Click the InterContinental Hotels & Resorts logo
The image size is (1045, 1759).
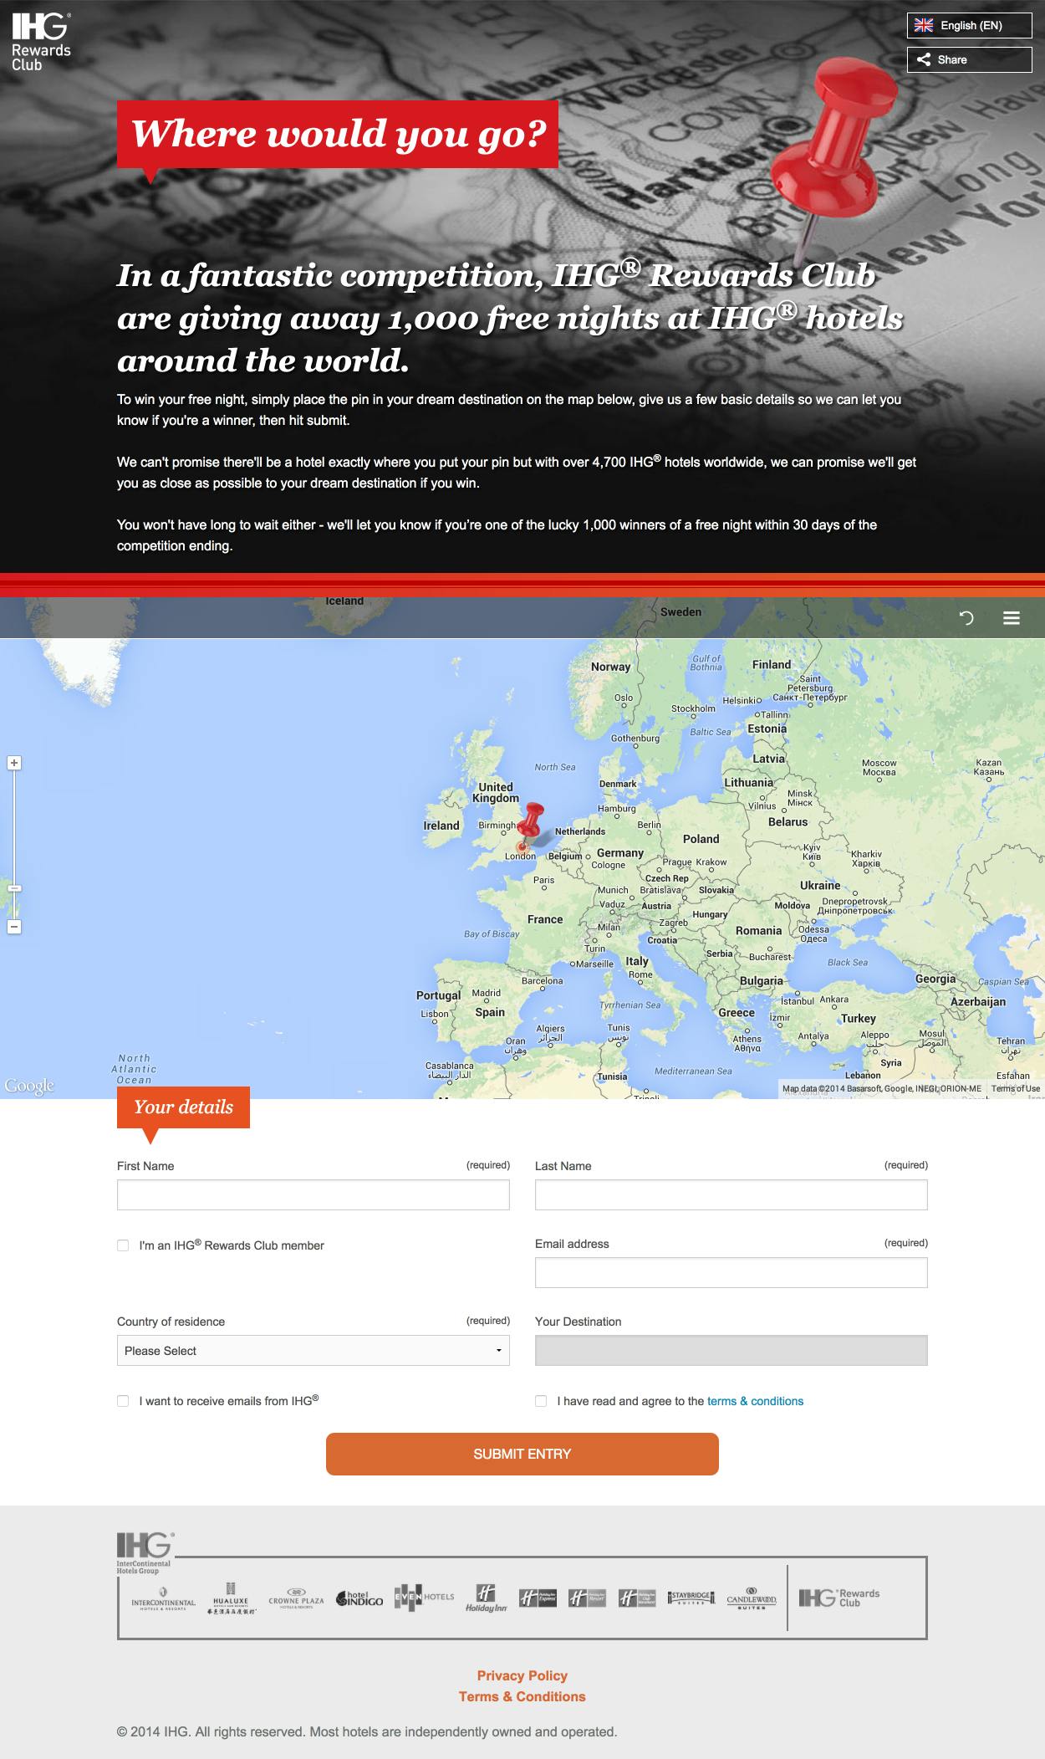pos(164,1598)
